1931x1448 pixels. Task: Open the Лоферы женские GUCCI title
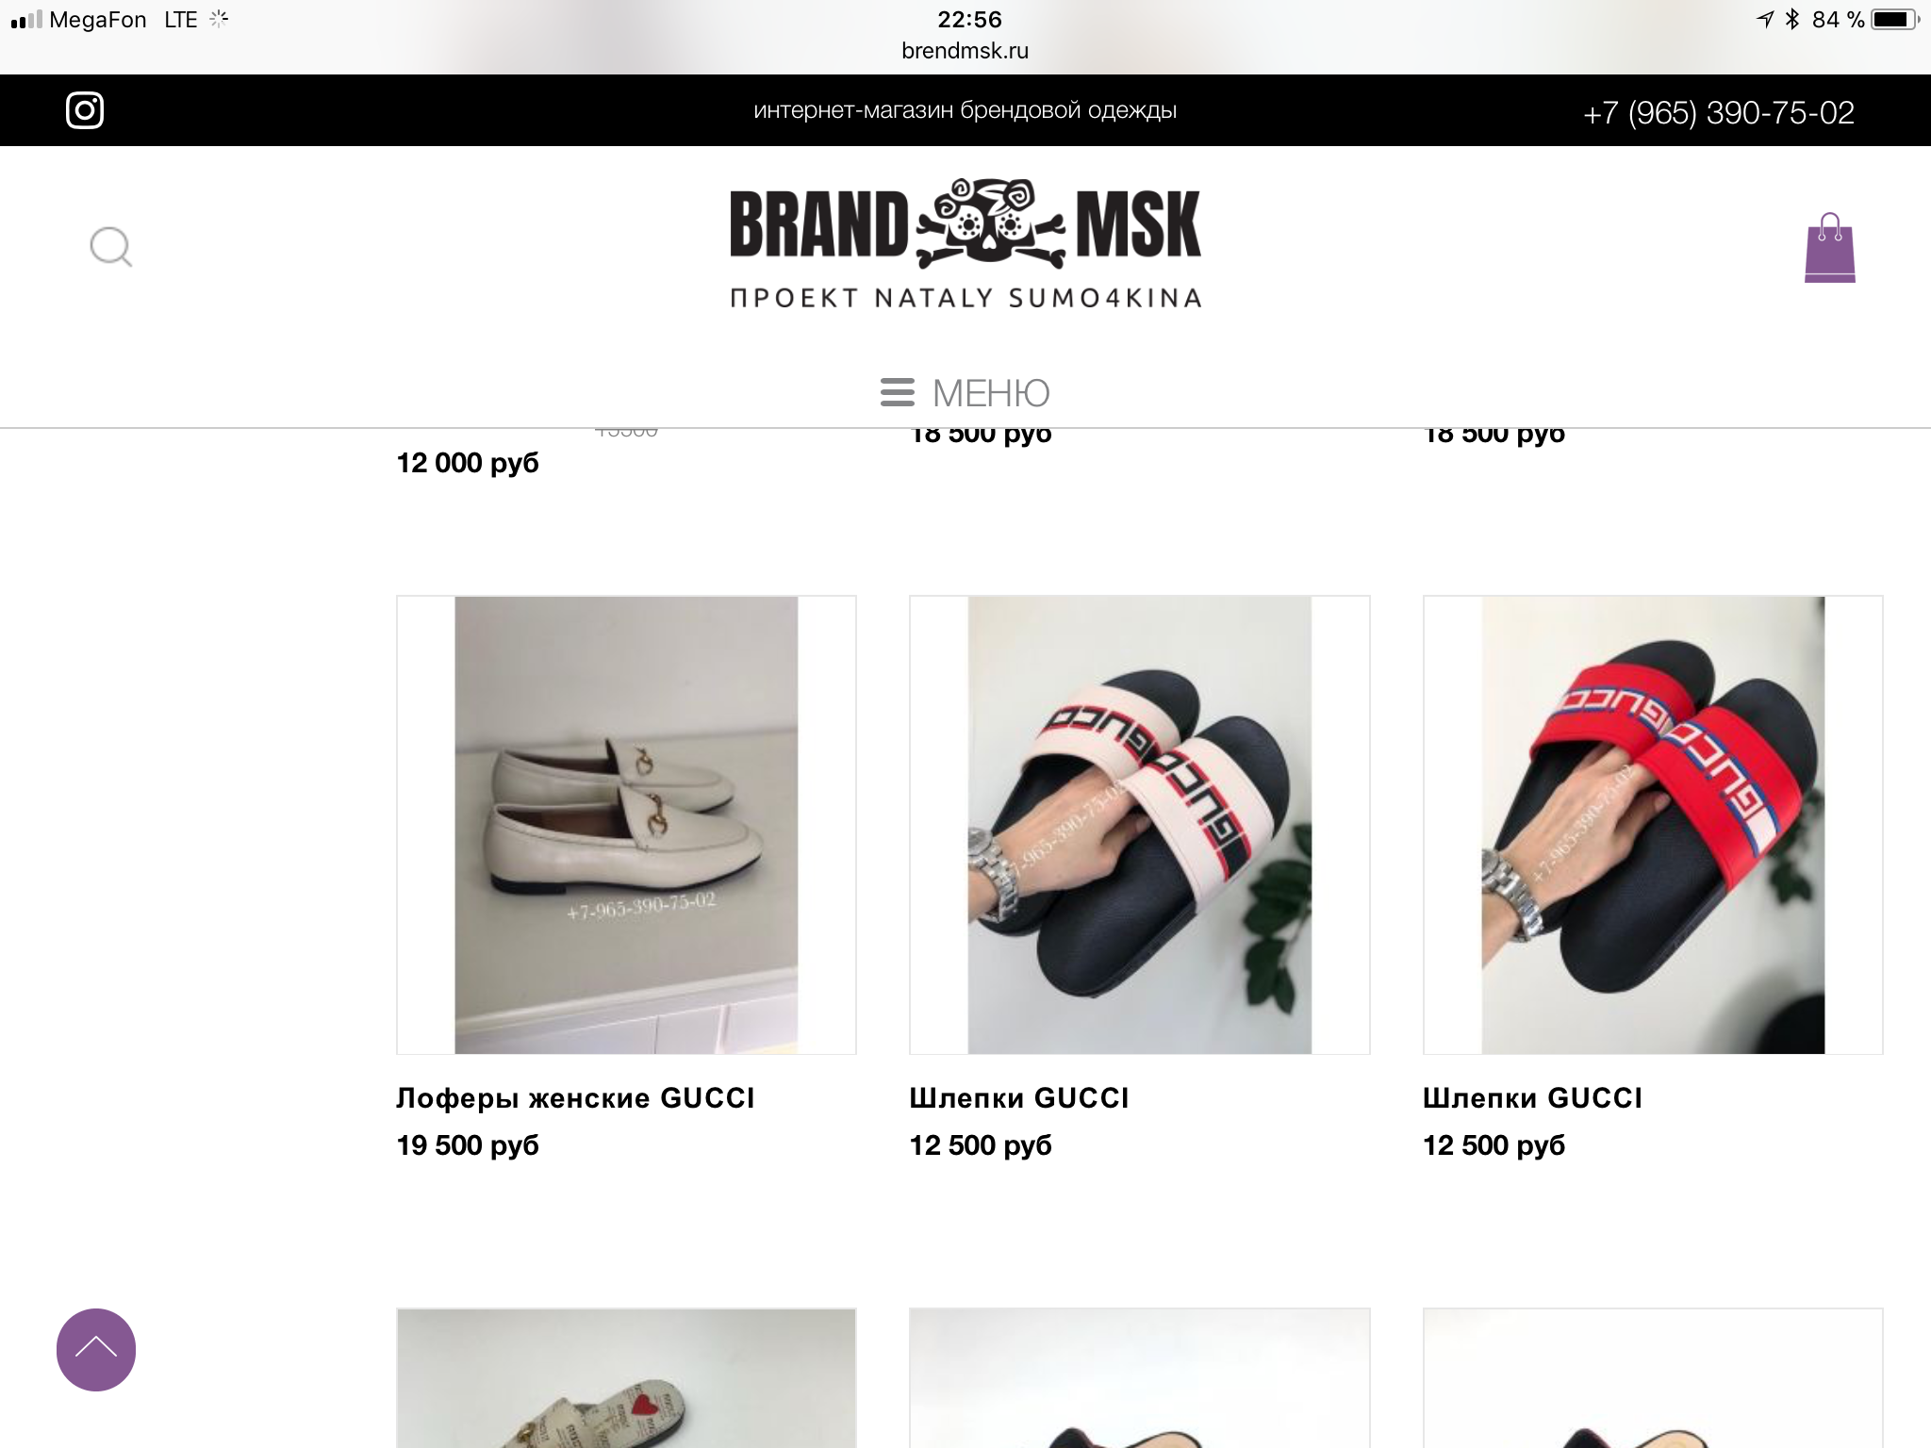(x=575, y=1098)
